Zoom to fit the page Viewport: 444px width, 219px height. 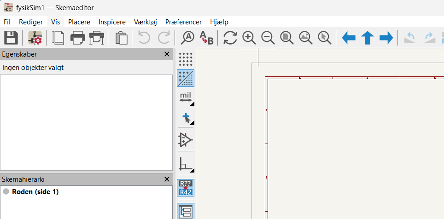[287, 38]
